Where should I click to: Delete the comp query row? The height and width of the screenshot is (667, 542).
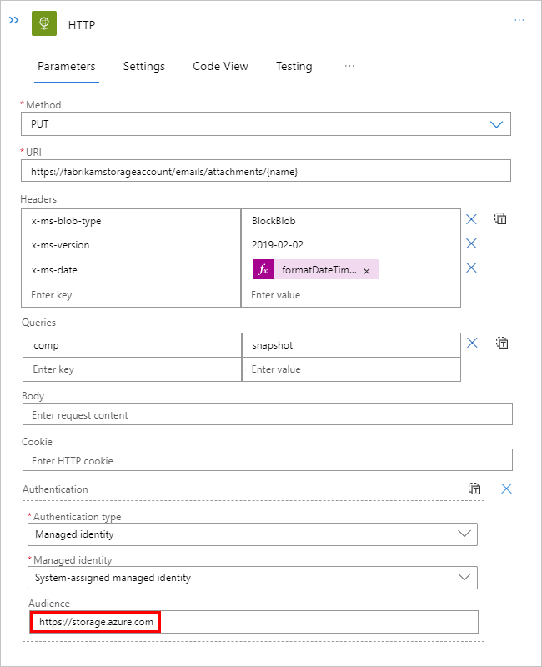click(471, 343)
